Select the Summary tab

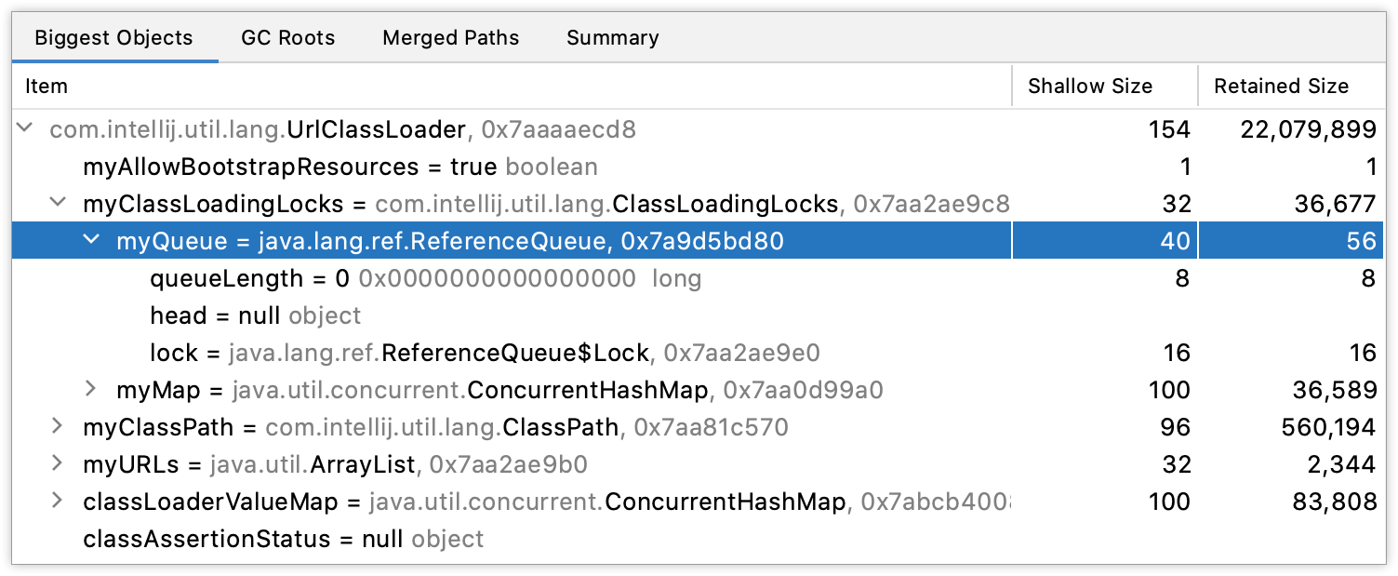(x=611, y=37)
